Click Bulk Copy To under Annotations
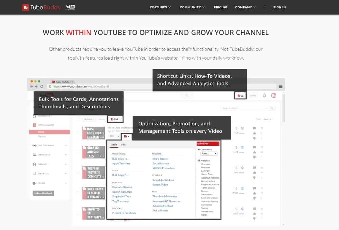The image size is (339, 230). point(120,159)
